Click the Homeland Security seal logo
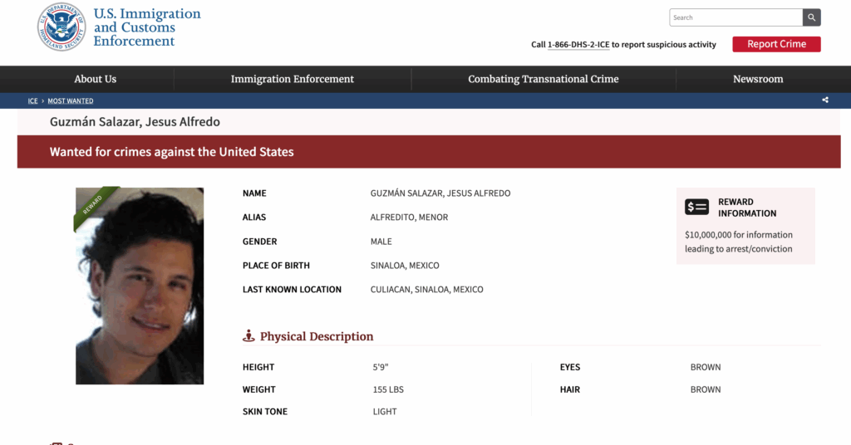This screenshot has height=445, width=851. click(61, 27)
